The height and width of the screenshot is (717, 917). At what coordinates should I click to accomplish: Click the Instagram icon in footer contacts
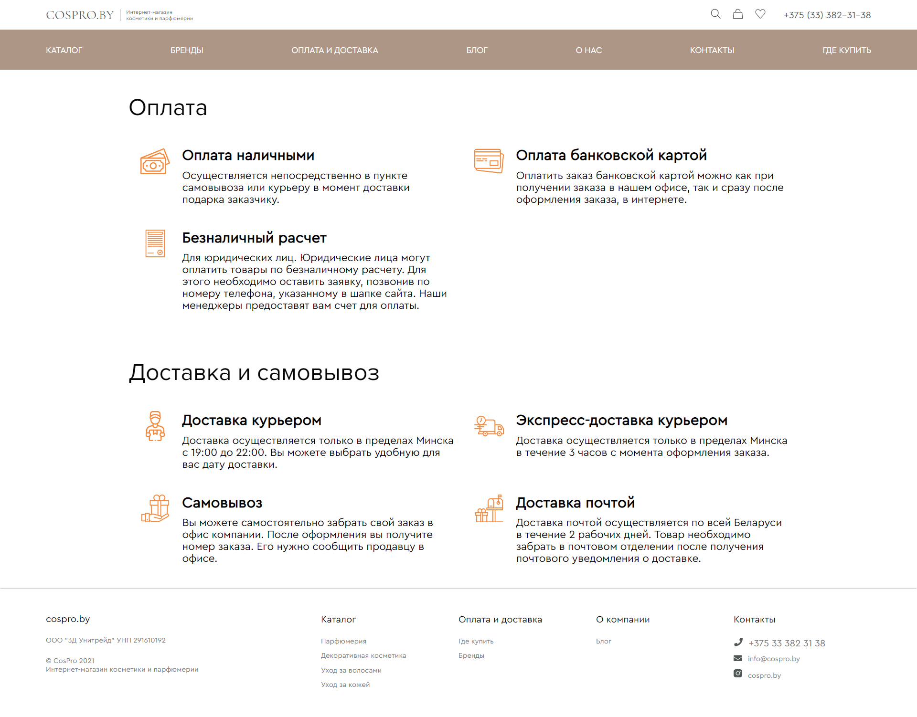tap(737, 674)
